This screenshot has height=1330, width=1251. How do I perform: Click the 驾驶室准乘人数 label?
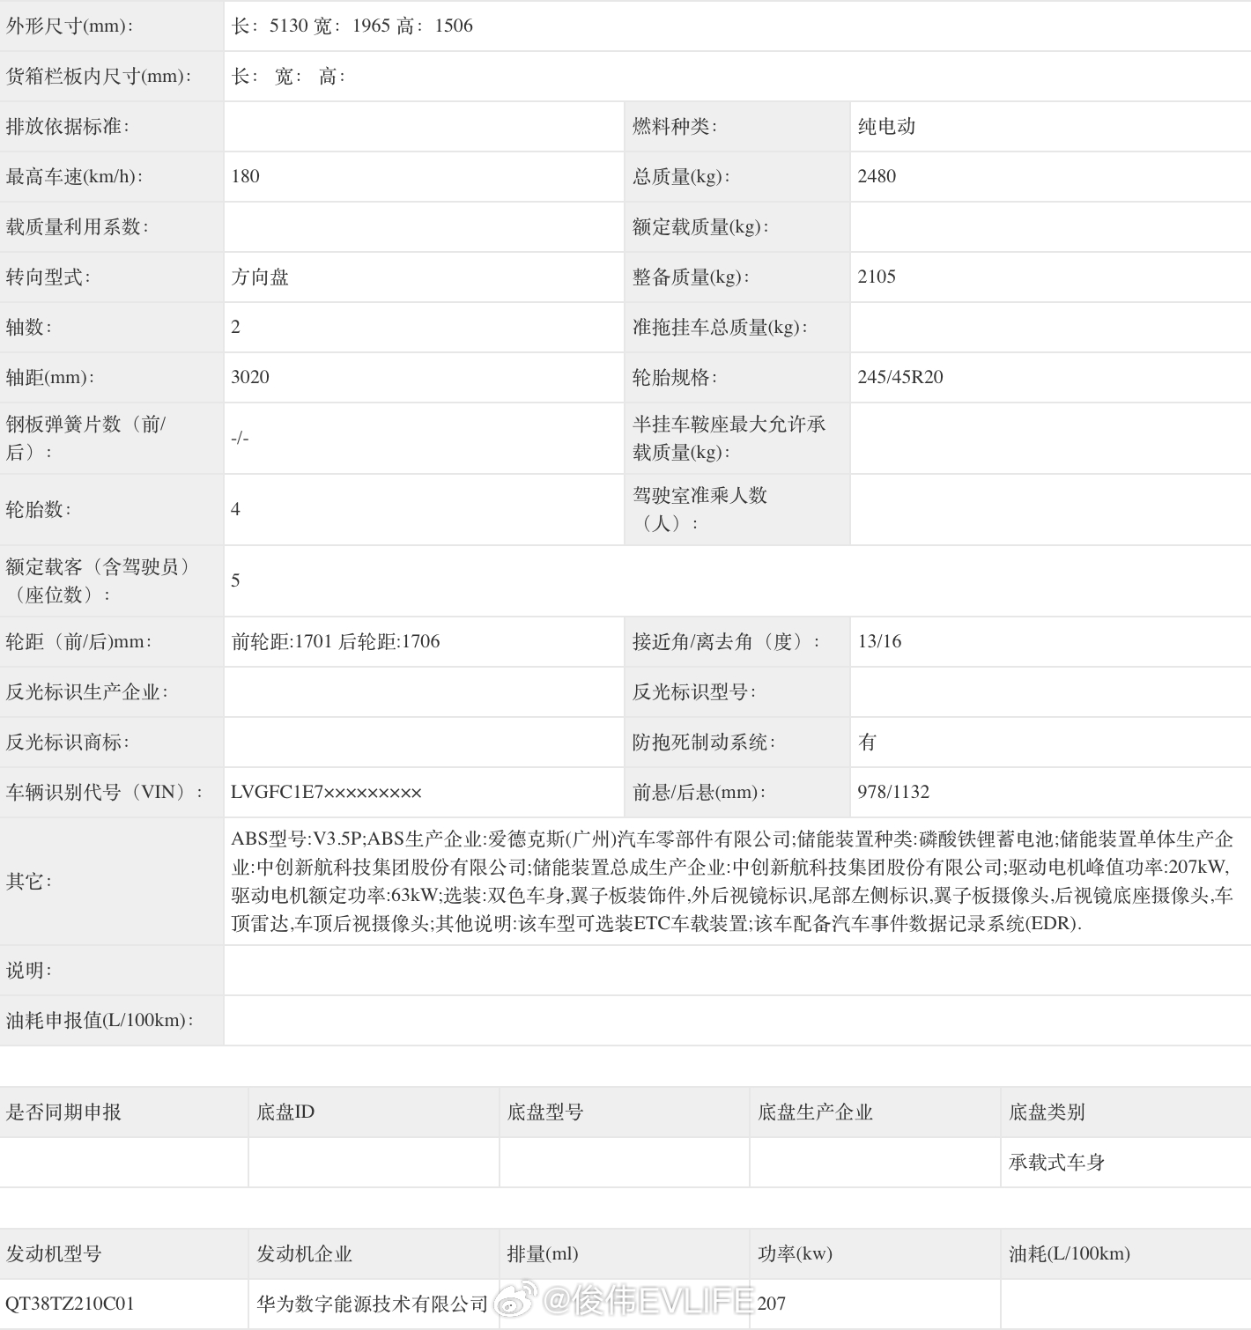pyautogui.click(x=700, y=509)
